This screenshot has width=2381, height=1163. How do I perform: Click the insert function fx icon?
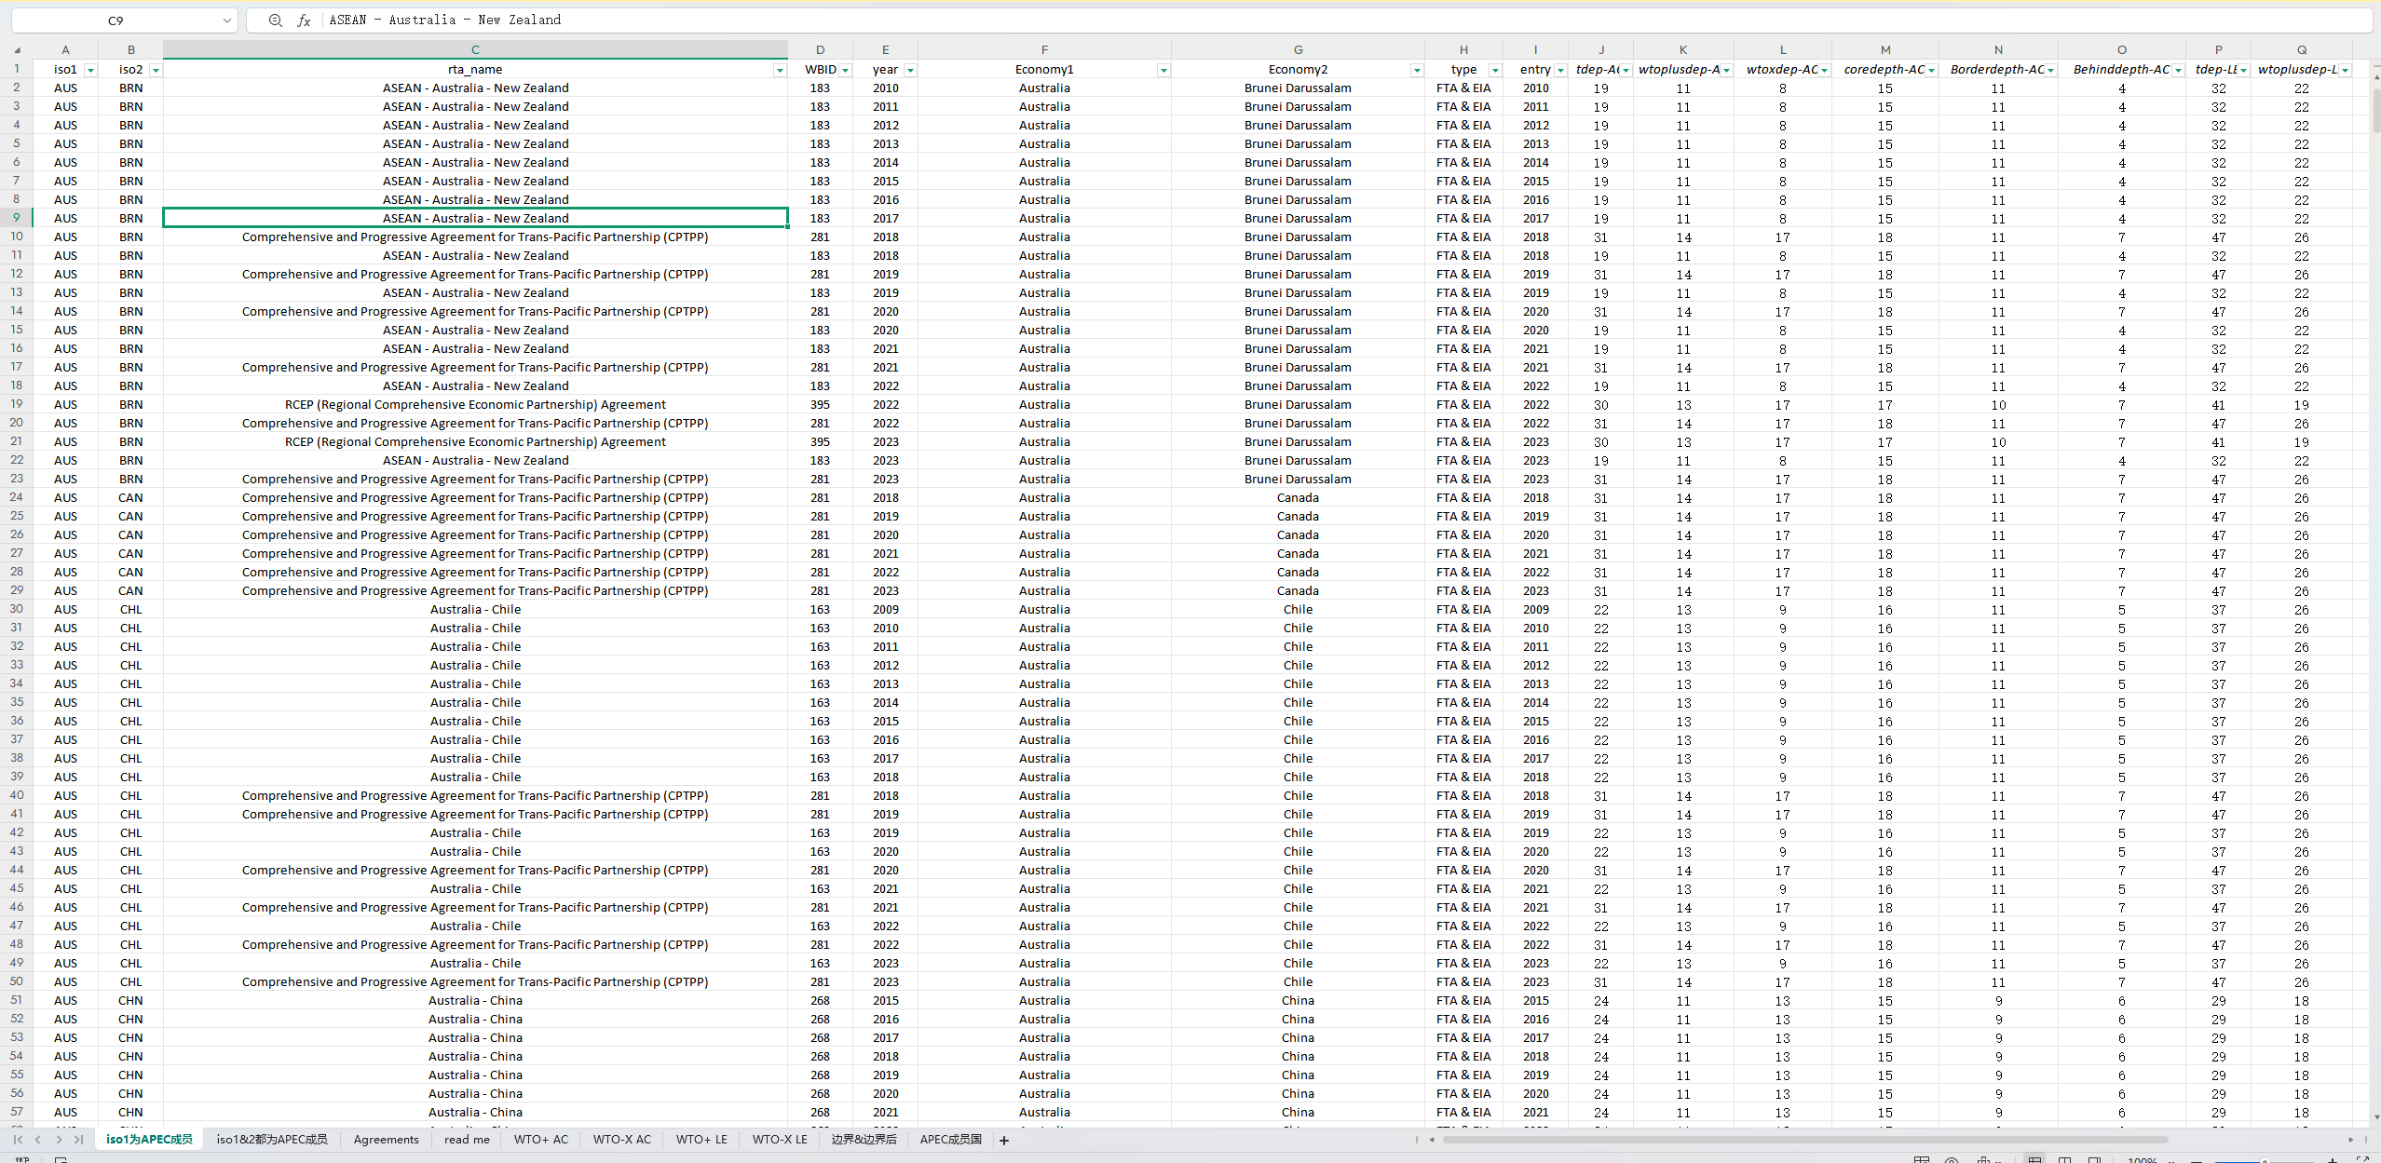coord(304,20)
